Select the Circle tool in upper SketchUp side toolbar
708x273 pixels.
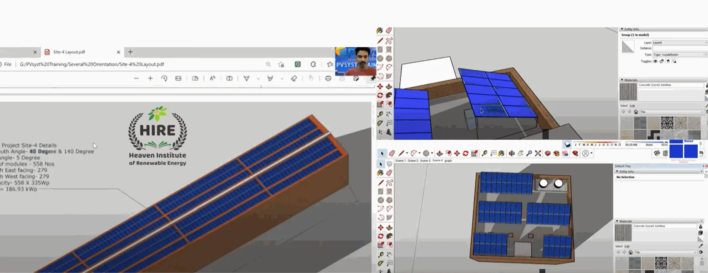click(380, 59)
